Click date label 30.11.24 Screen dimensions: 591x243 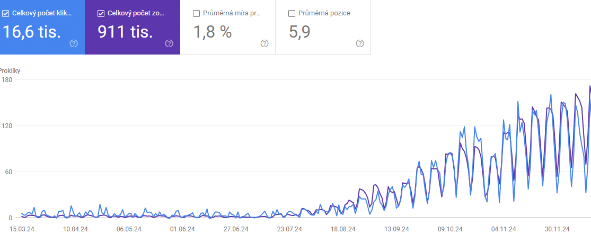557,229
